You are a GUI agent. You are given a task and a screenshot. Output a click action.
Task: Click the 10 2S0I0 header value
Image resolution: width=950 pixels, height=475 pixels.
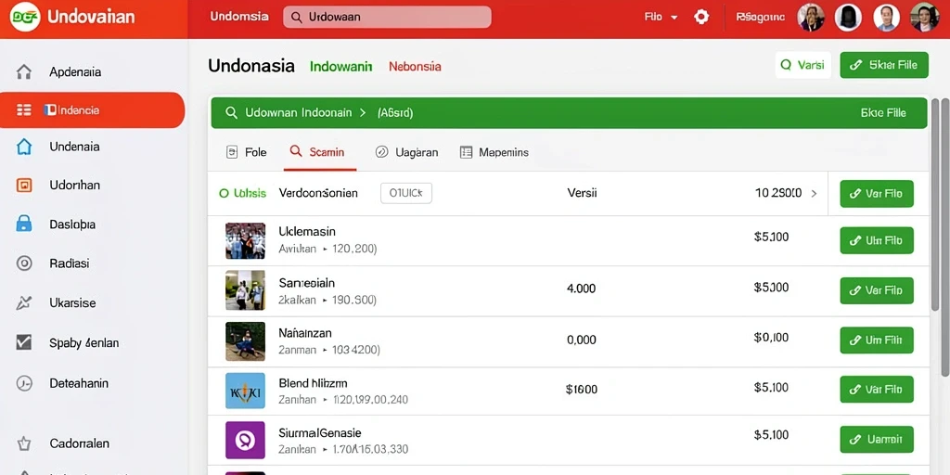(778, 193)
